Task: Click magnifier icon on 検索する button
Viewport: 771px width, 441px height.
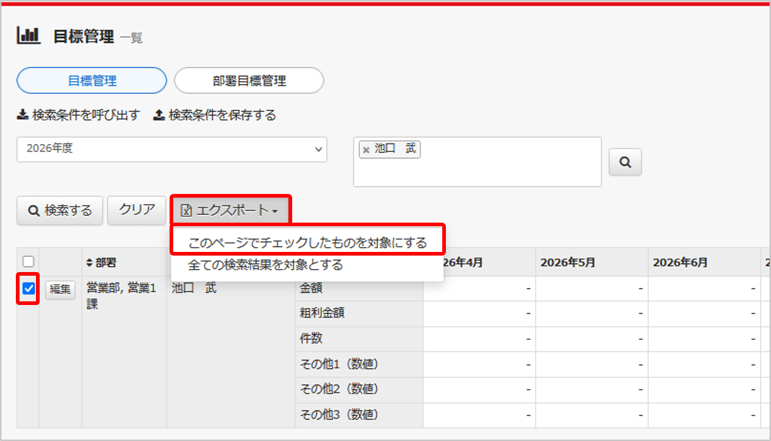Action: (34, 210)
